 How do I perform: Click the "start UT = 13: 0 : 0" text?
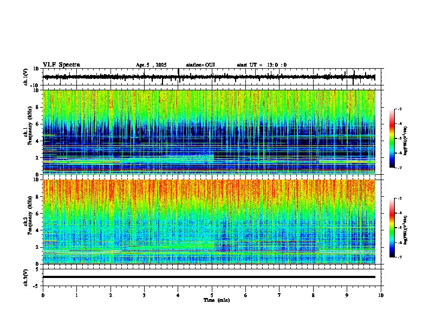262,65
